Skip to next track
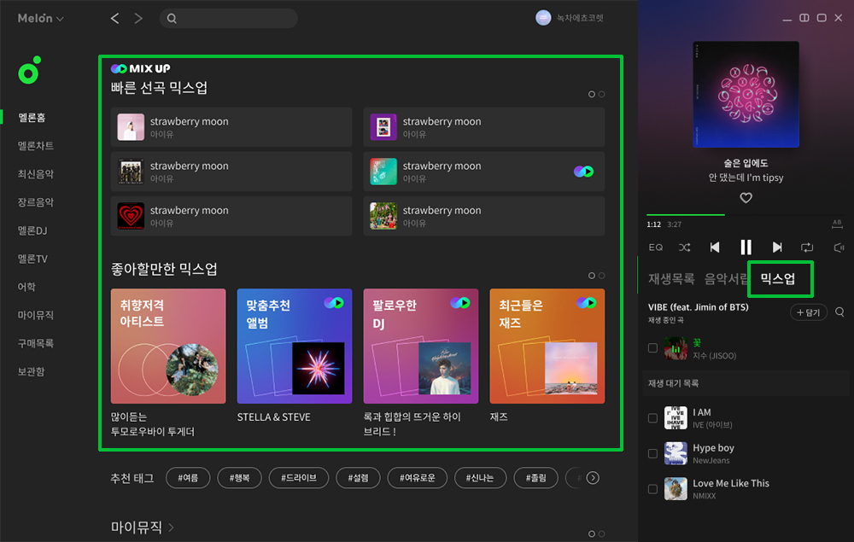The height and width of the screenshot is (542, 854). tap(777, 248)
